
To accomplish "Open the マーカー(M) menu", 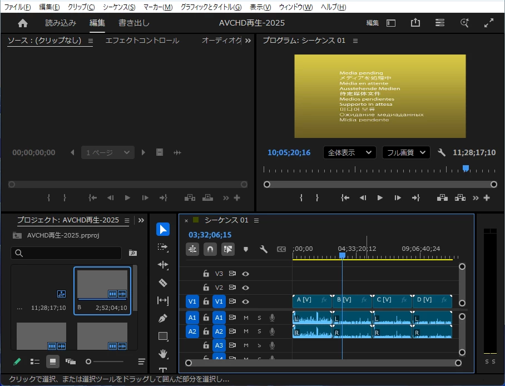I will 158,7.
